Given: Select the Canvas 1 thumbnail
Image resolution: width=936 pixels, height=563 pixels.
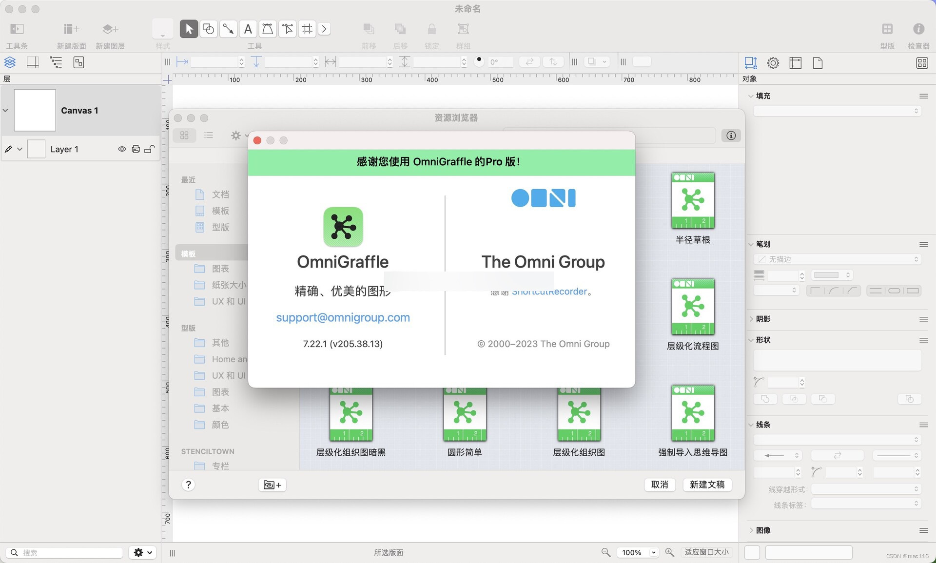Looking at the screenshot, I should (35, 110).
